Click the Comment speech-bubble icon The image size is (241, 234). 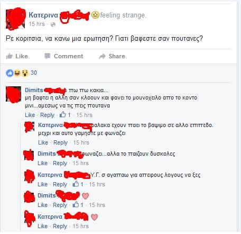[48, 56]
